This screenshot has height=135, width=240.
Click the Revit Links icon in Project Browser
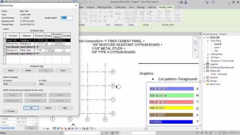(208, 84)
